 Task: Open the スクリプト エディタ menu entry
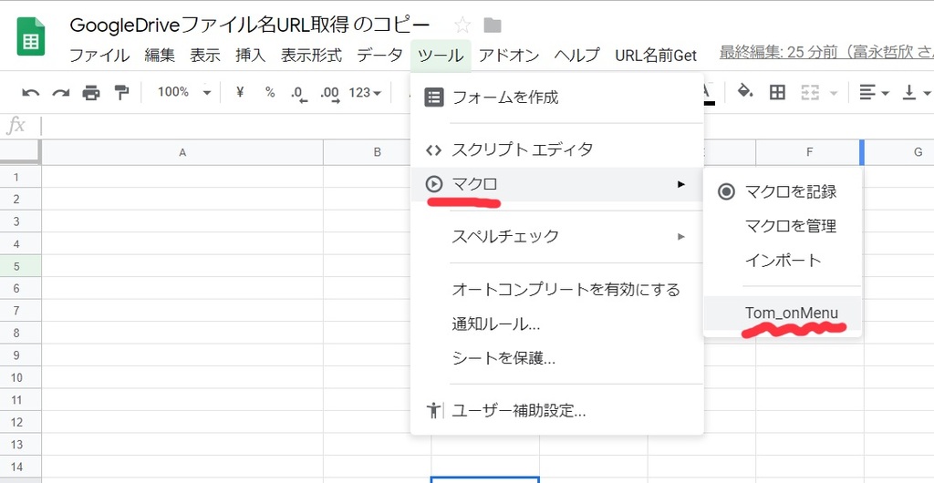coord(557,149)
